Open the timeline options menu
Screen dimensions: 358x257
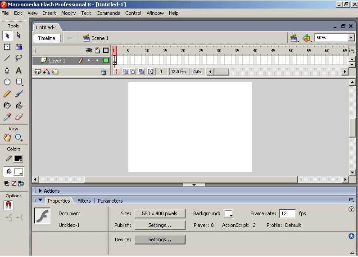pyautogui.click(x=352, y=51)
